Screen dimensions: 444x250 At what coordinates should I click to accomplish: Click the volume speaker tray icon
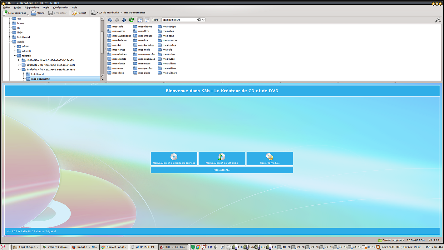tap(215, 247)
